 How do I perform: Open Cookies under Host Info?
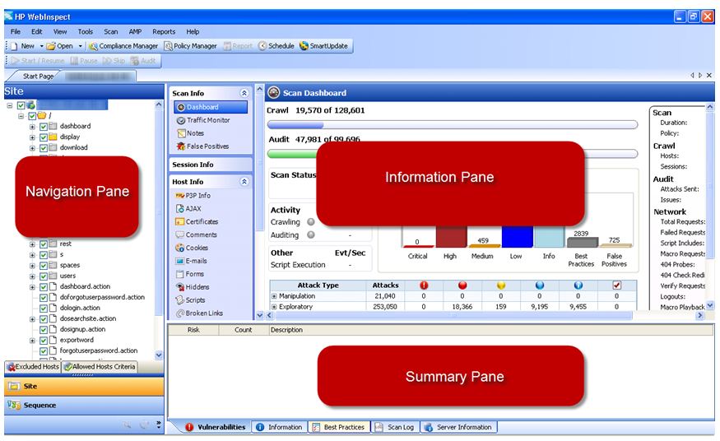pyautogui.click(x=197, y=248)
